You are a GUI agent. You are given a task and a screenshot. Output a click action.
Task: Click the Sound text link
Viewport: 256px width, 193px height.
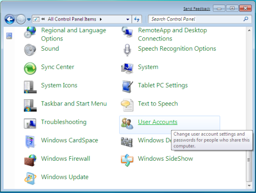[x=50, y=49]
